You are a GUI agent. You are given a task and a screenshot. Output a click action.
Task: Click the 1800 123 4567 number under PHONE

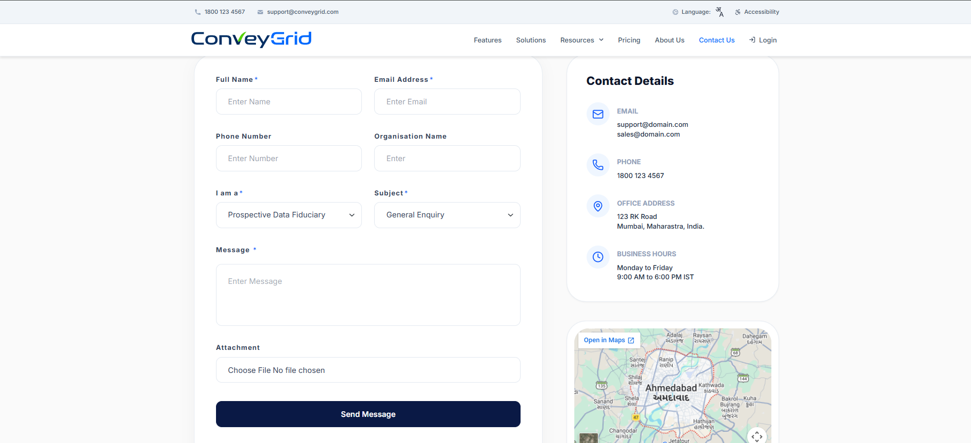pyautogui.click(x=640, y=176)
